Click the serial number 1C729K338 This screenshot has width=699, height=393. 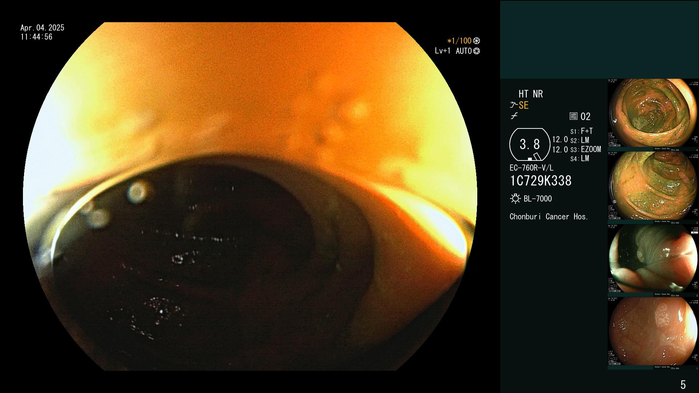(541, 181)
